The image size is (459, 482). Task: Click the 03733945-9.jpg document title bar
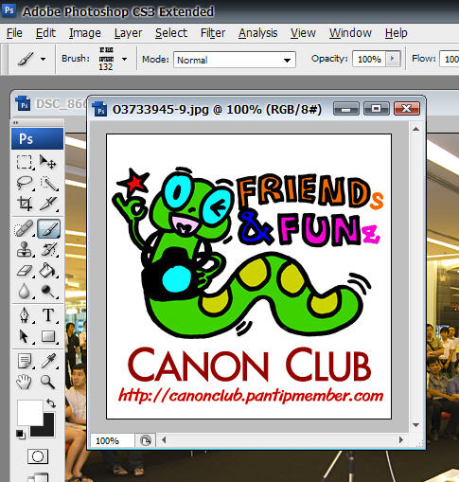click(x=217, y=110)
